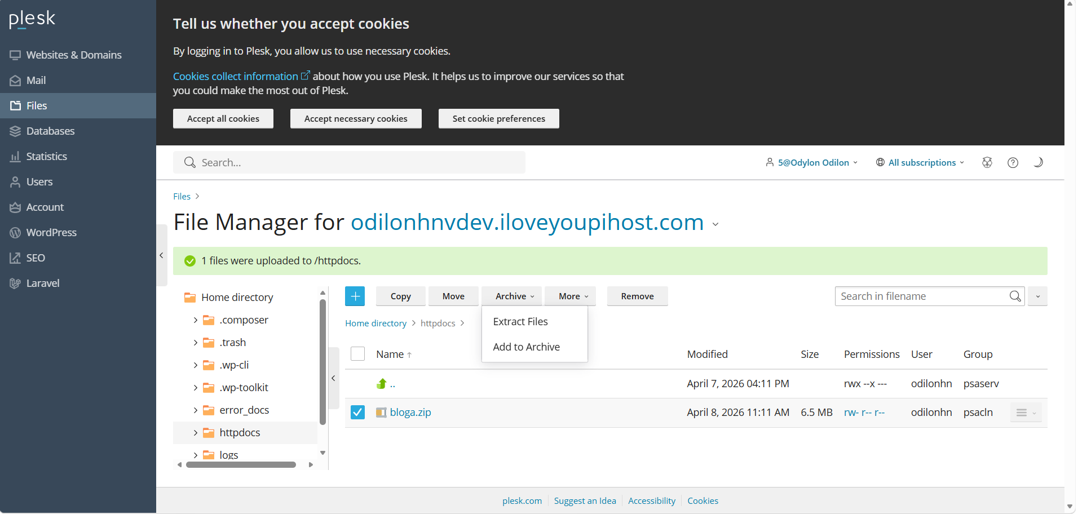
Task: Click the filename search magnifier icon
Action: pyautogui.click(x=1015, y=296)
